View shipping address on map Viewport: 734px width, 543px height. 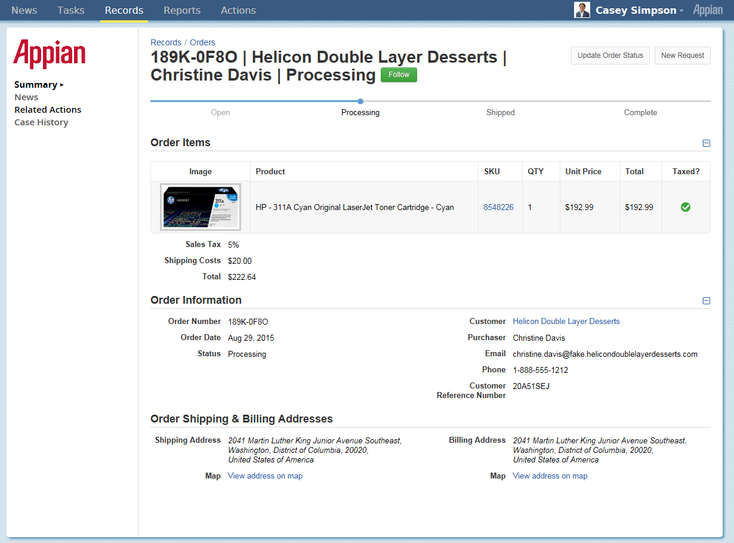pos(265,476)
